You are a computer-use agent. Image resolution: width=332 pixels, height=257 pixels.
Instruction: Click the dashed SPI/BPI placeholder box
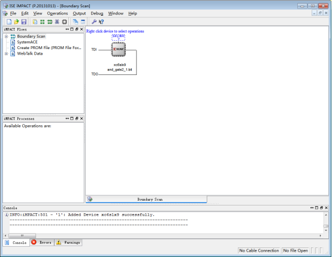pyautogui.click(x=119, y=37)
